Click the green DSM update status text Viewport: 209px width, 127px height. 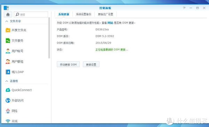(x=112, y=50)
